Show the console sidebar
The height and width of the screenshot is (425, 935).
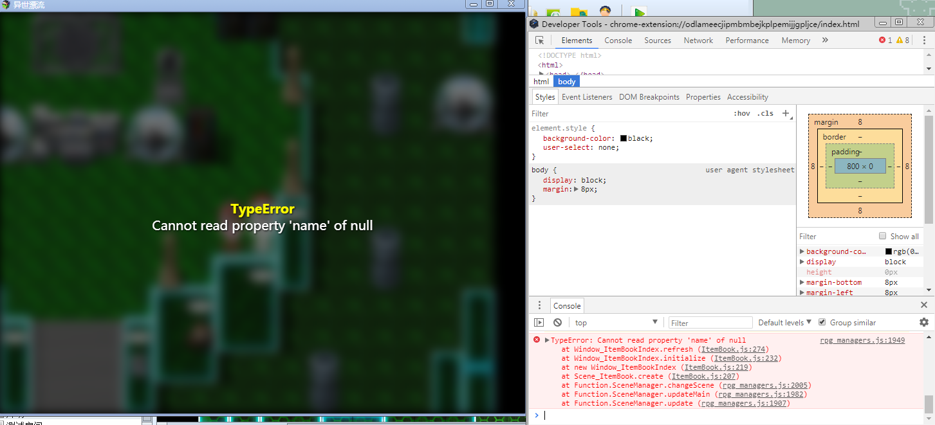click(x=539, y=323)
